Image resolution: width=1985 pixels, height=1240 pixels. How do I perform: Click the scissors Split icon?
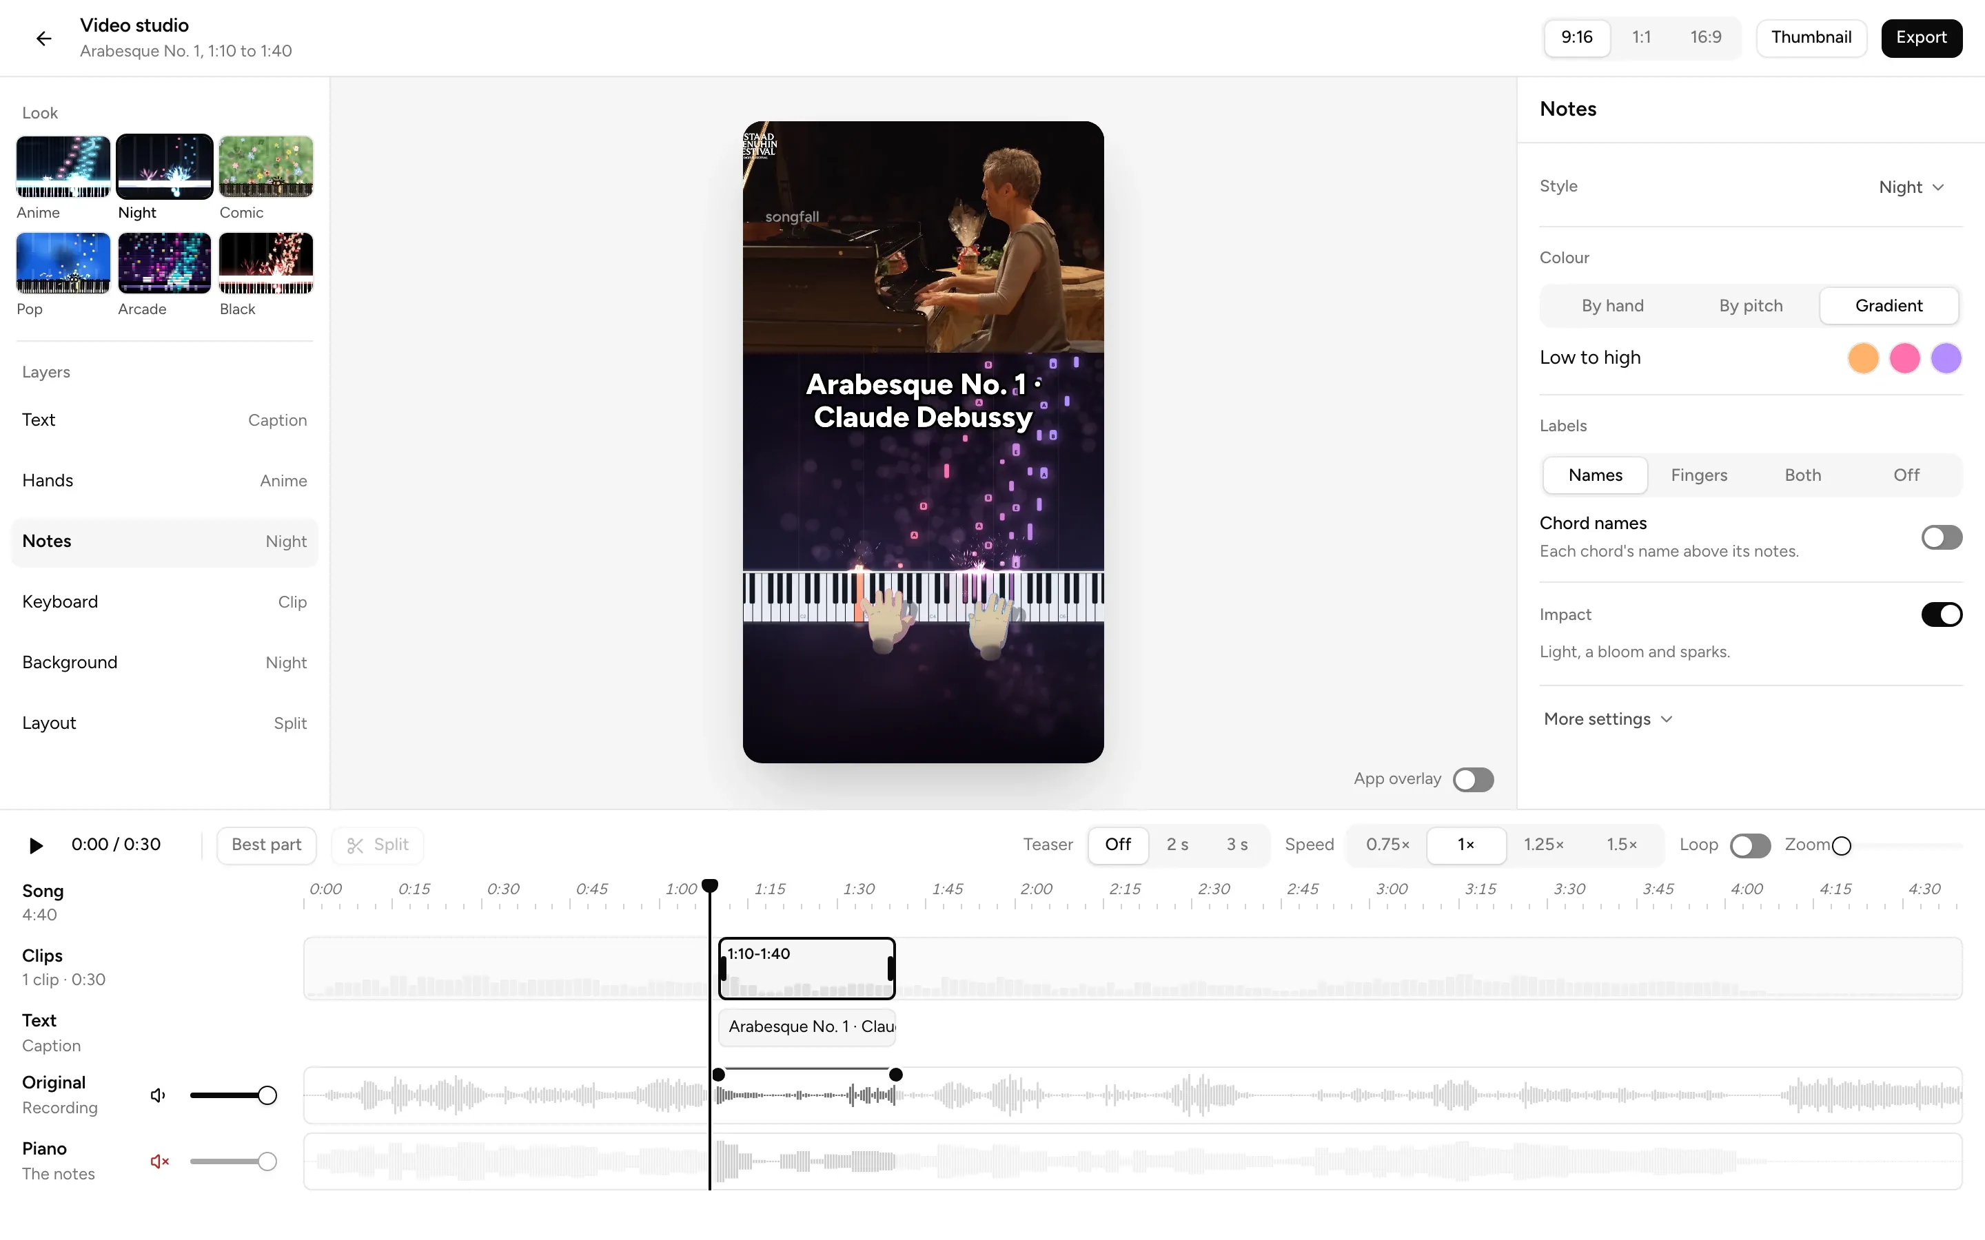pos(355,845)
